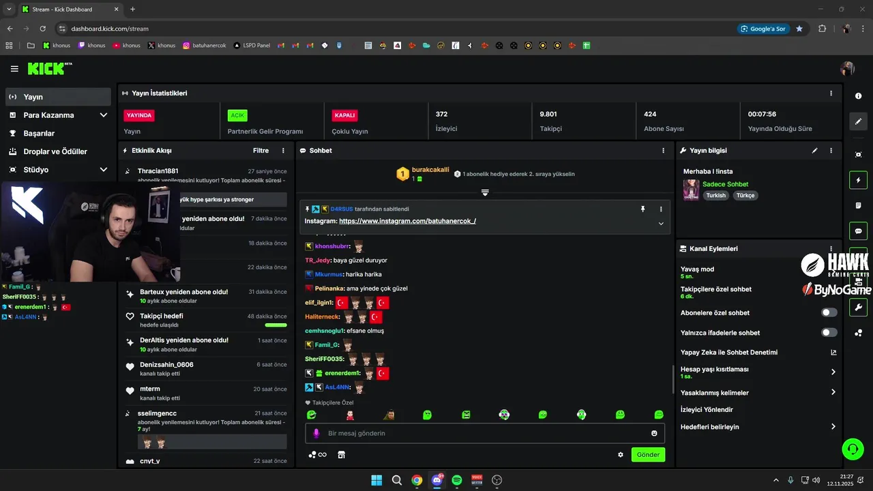Open Yayın bilgisi panel three-dot menu
The width and height of the screenshot is (873, 491).
831,150
